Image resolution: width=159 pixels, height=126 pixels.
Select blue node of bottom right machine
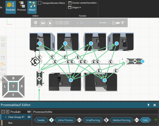pos(104,80)
